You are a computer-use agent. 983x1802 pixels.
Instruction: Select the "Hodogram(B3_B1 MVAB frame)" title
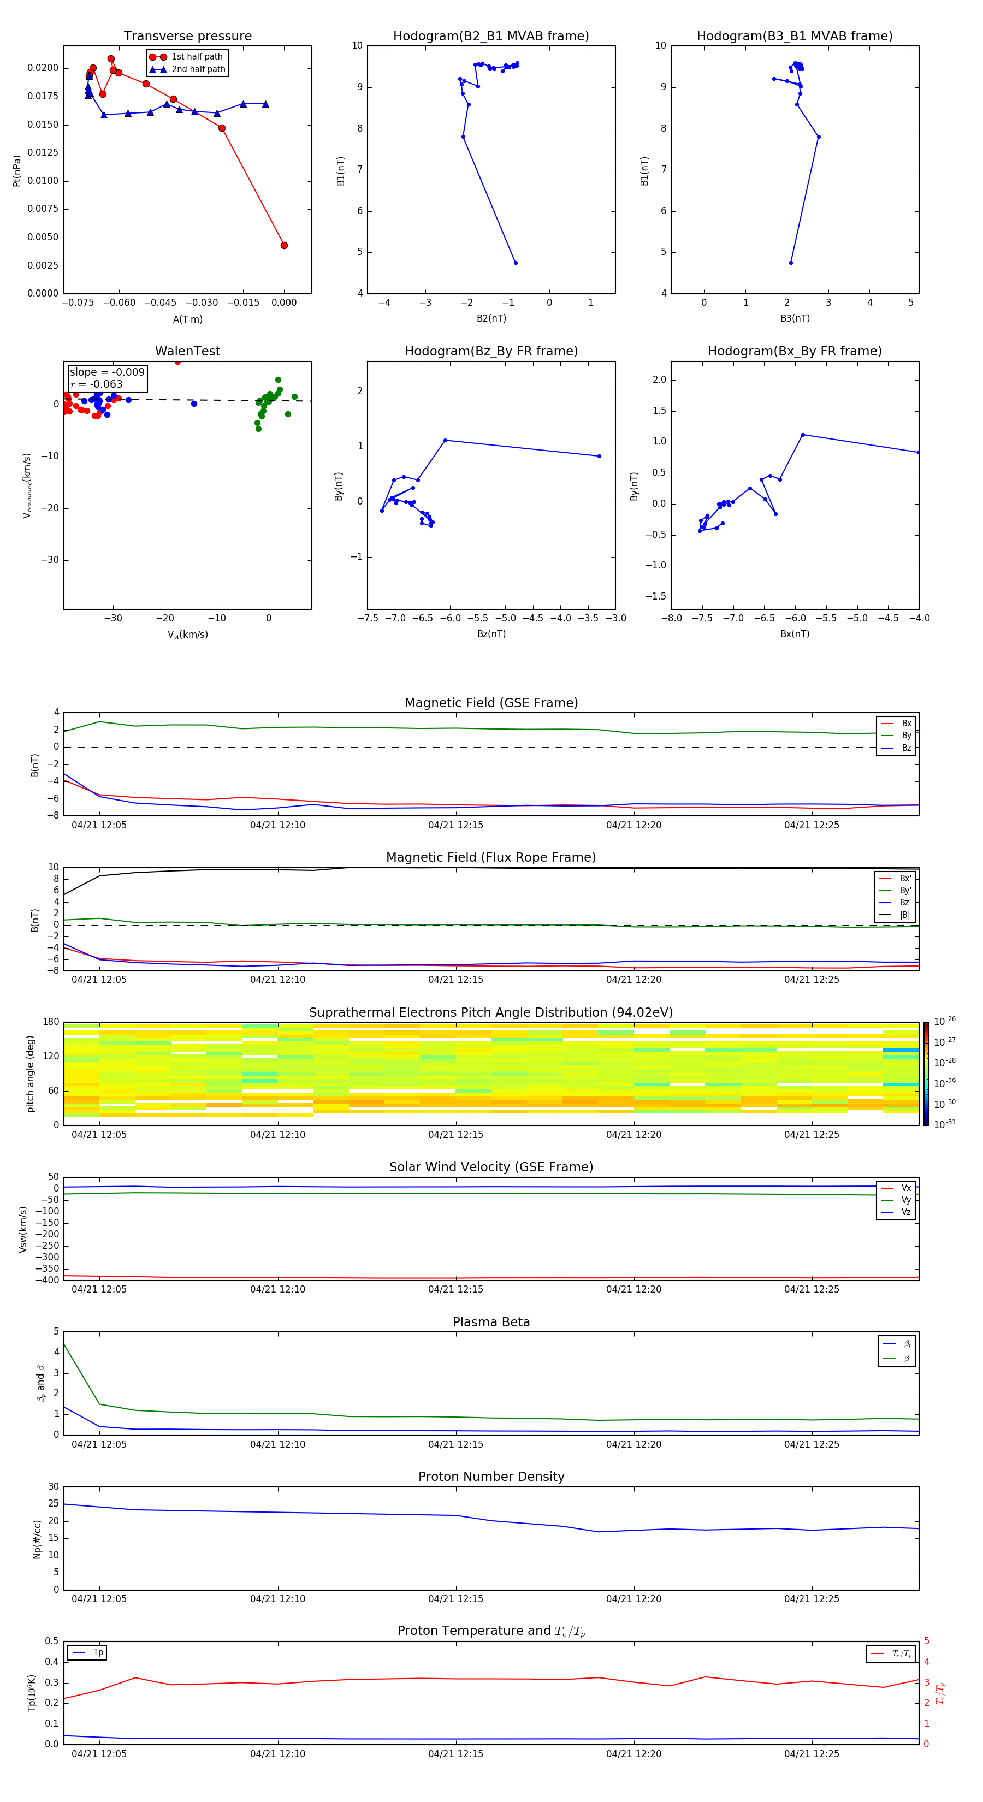coord(795,37)
